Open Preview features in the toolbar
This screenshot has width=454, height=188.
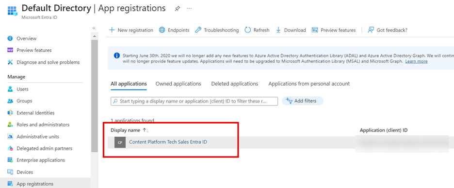(334, 30)
